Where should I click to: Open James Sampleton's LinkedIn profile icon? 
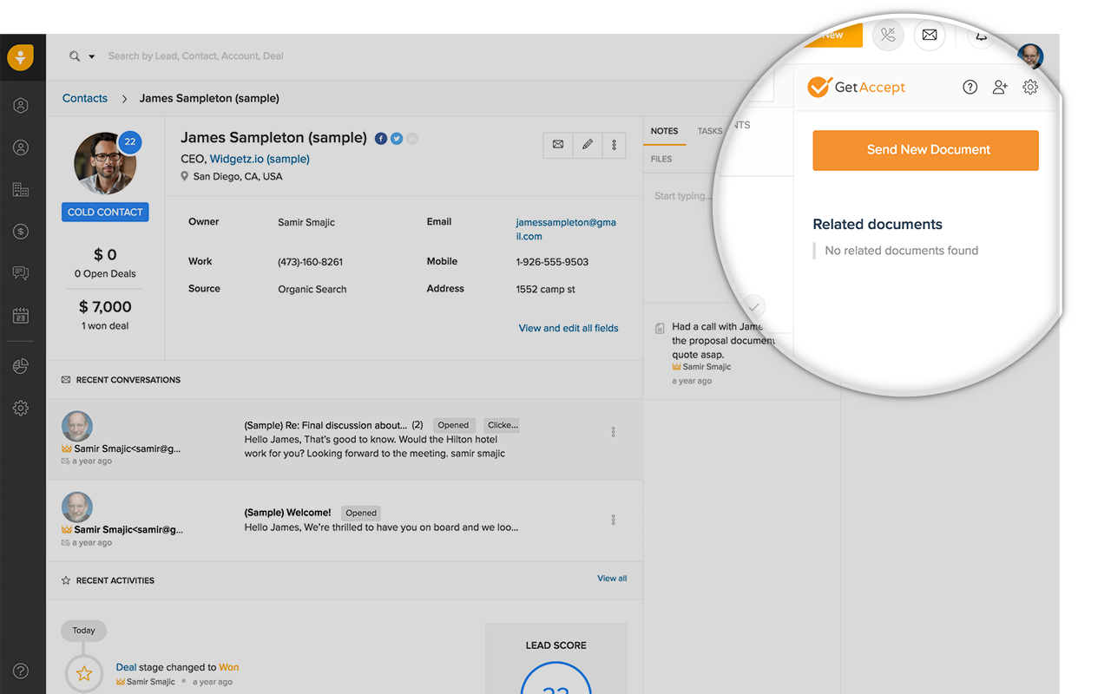click(x=412, y=139)
